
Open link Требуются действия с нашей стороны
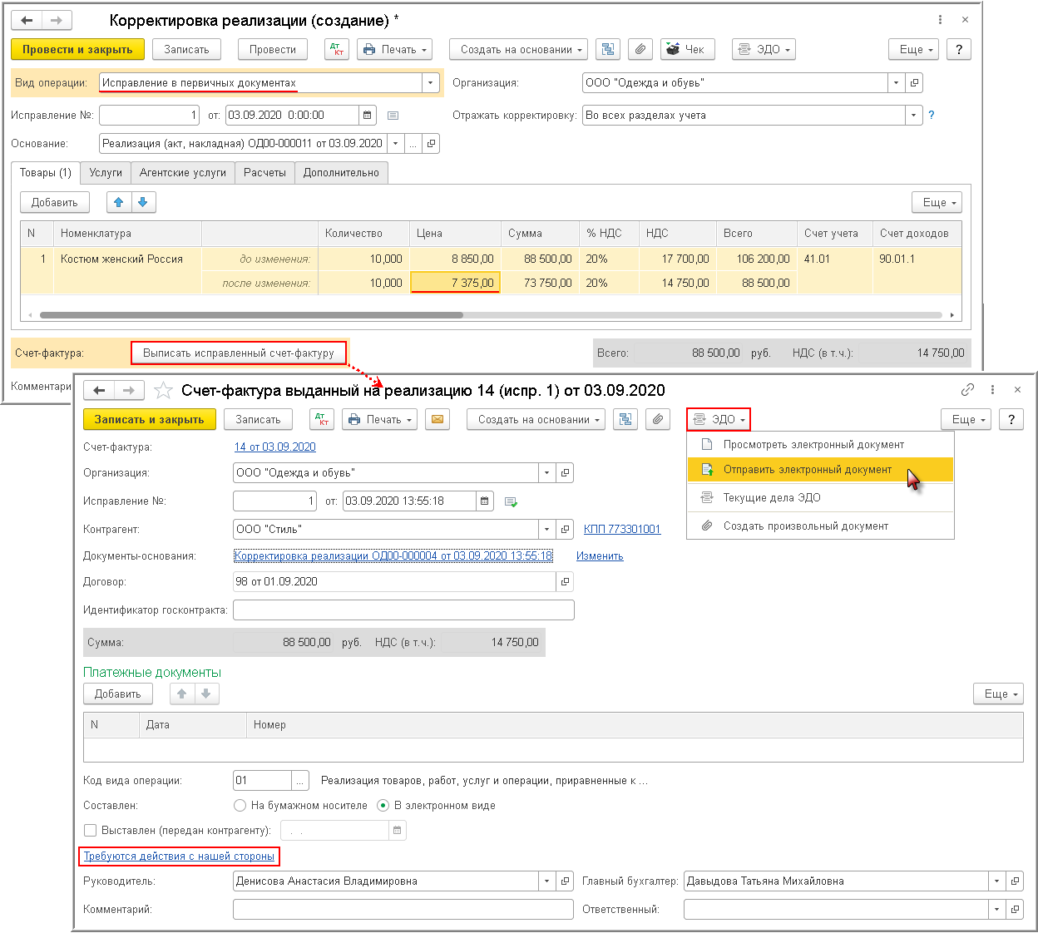point(179,856)
